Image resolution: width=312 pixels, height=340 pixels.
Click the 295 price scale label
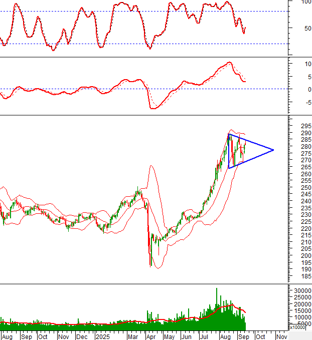pos(306,126)
